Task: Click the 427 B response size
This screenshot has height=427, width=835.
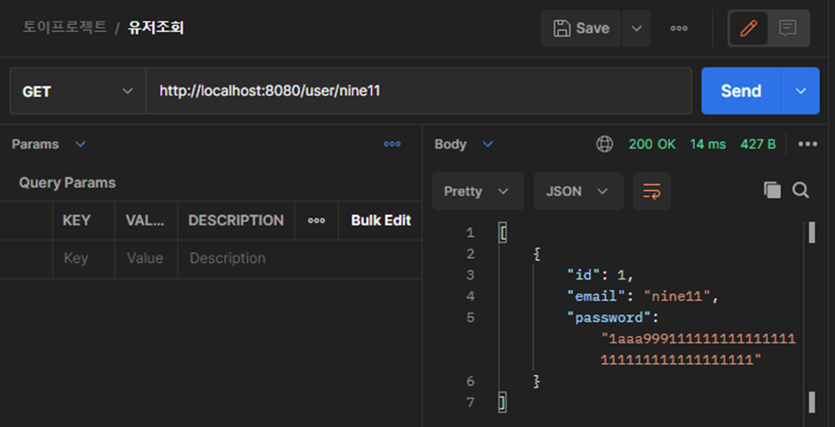Action: click(758, 145)
